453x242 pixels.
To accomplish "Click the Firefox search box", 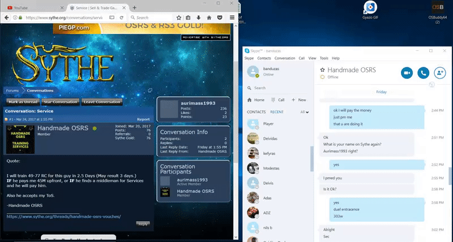I will [x=150, y=18].
